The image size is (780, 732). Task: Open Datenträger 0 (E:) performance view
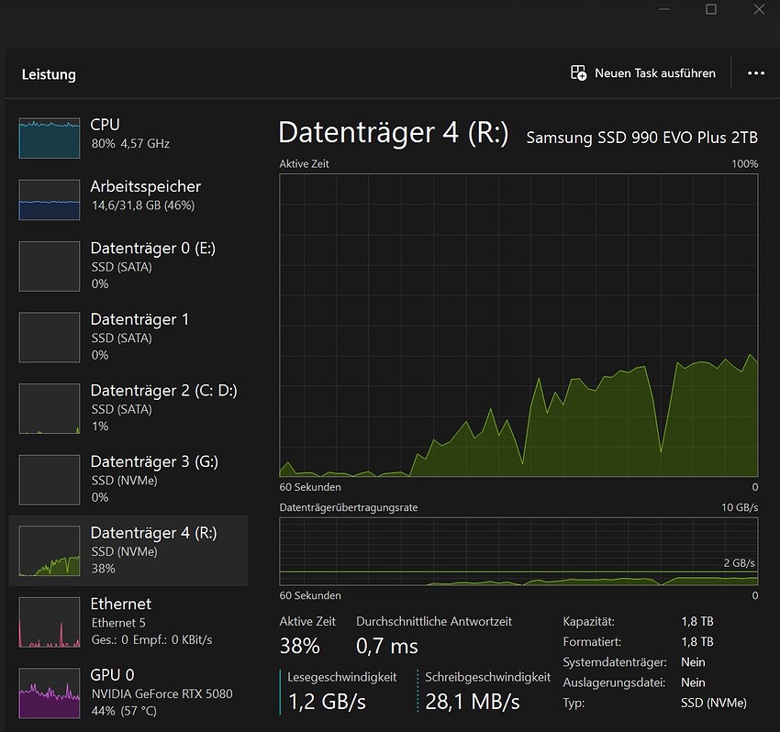click(152, 265)
